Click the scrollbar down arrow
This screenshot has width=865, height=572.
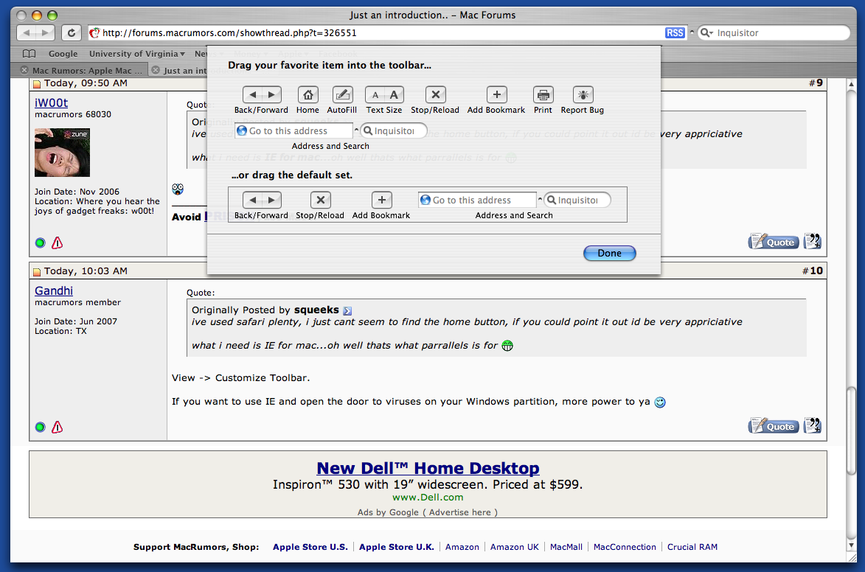point(851,545)
